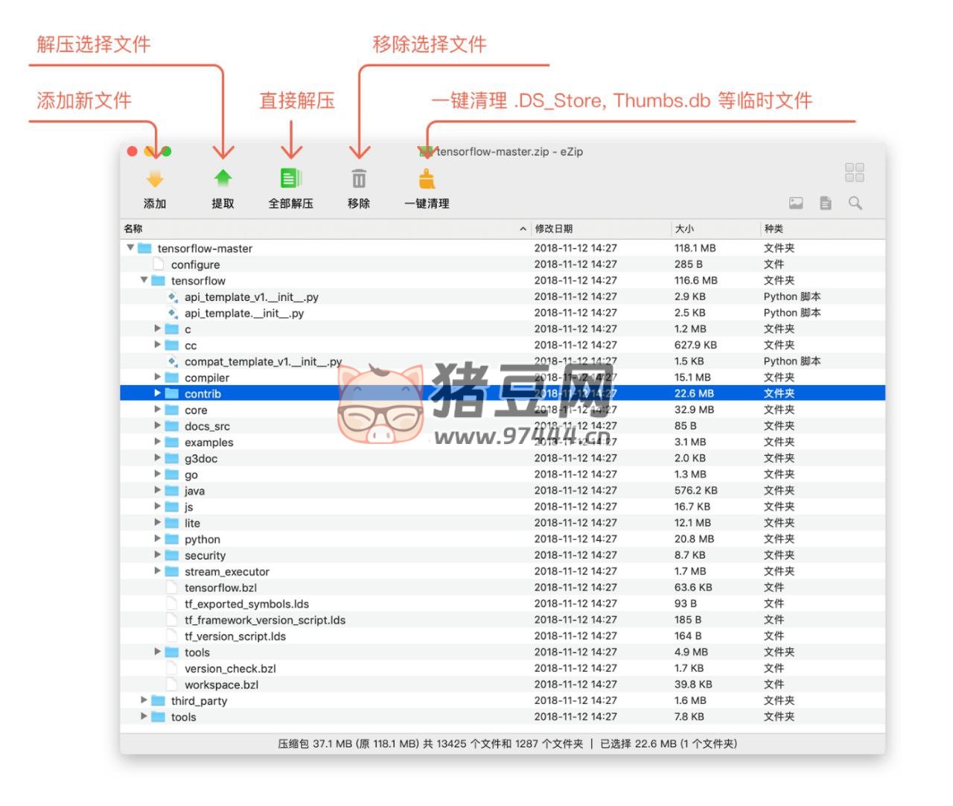Click the document preview icon near the search icon
This screenshot has height=806, width=953.
pos(825,203)
